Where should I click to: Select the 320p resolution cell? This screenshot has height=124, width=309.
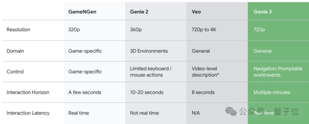click(x=74, y=29)
